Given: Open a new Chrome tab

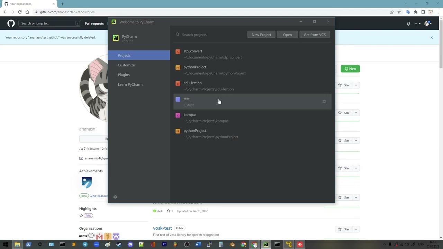Looking at the screenshot, I should tap(62, 4).
